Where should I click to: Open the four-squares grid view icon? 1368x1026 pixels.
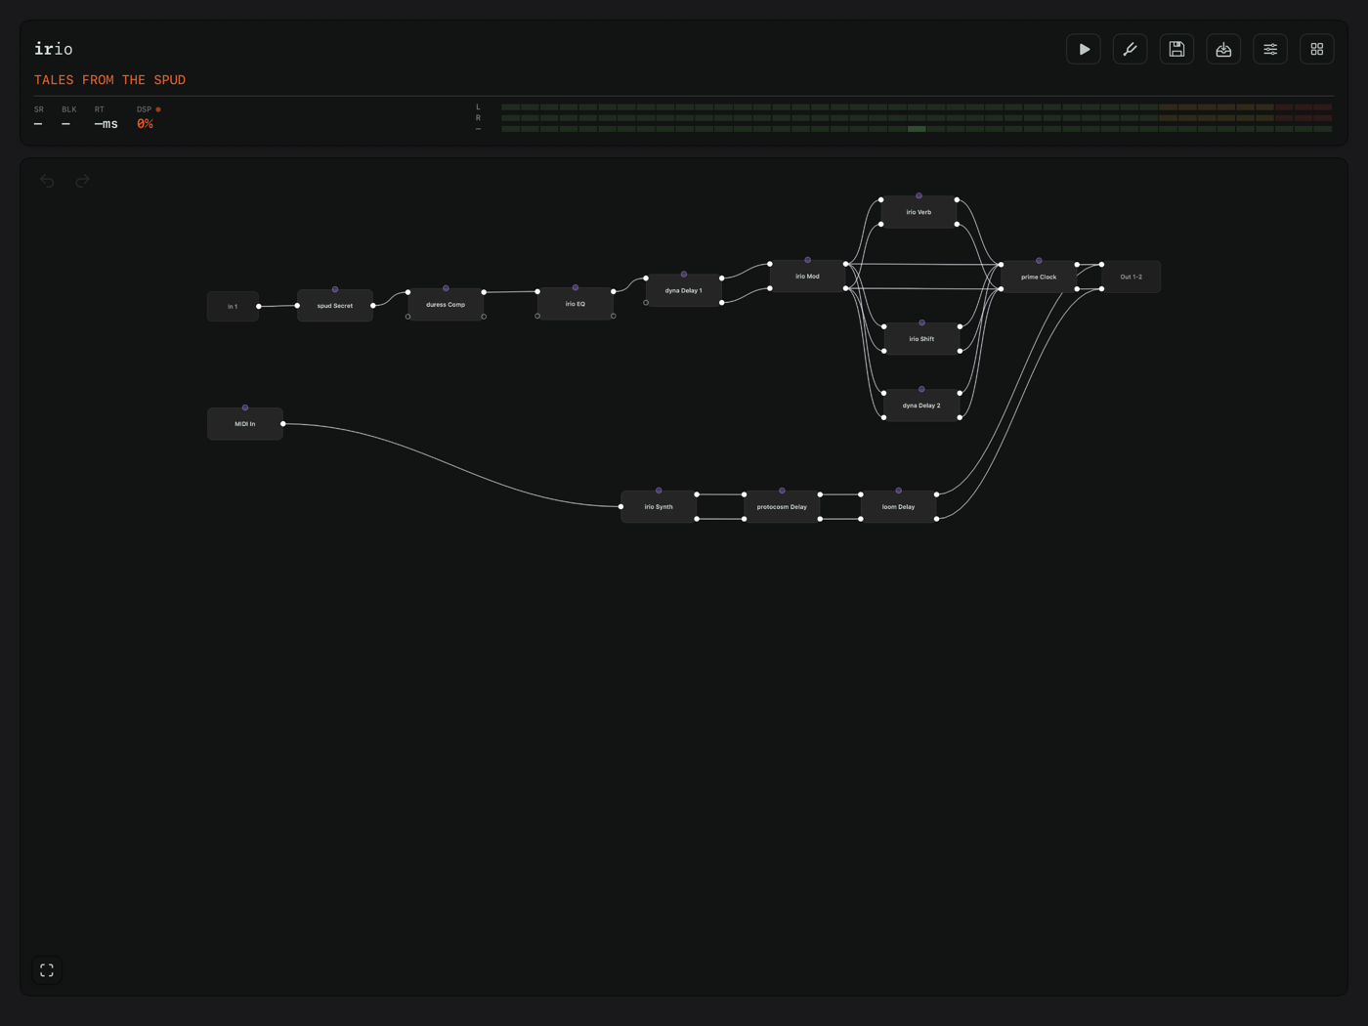pos(1317,49)
